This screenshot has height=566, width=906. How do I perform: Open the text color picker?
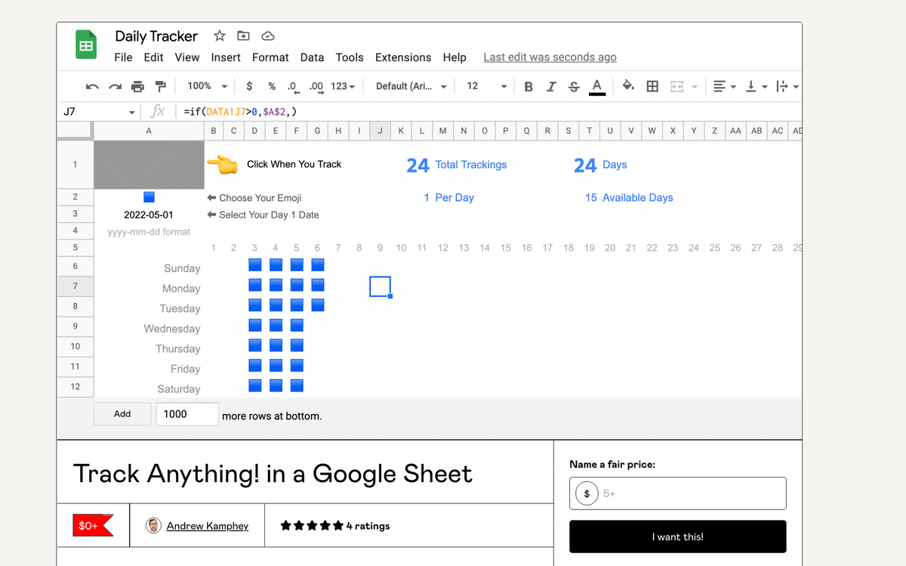pyautogui.click(x=596, y=86)
